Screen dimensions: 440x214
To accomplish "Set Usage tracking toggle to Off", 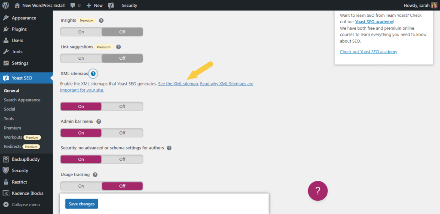I will point(122,186).
